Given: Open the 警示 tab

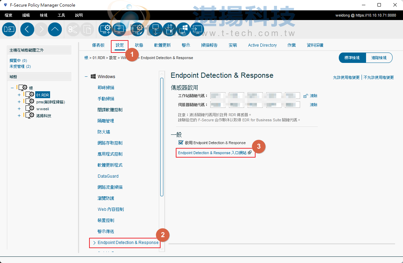Looking at the screenshot, I should click(x=186, y=45).
